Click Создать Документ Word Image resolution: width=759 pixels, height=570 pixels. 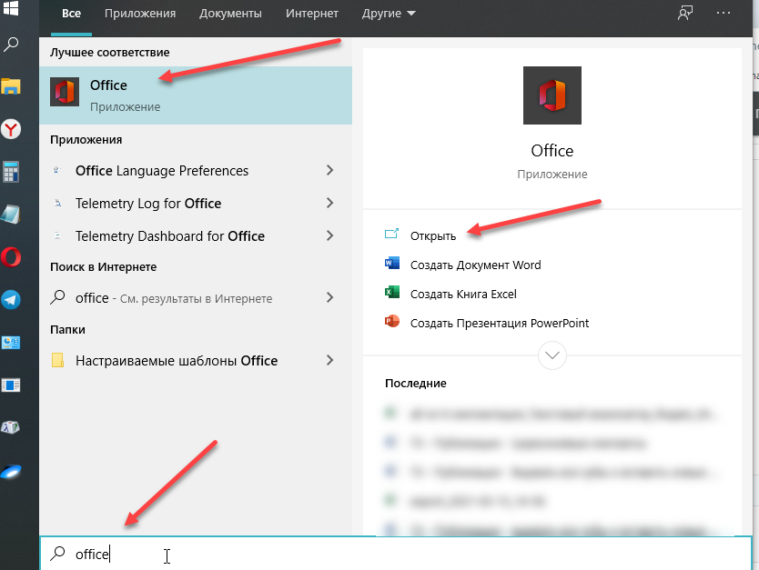(475, 265)
